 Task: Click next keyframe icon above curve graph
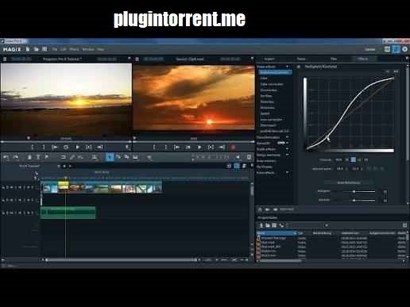[x=396, y=71]
